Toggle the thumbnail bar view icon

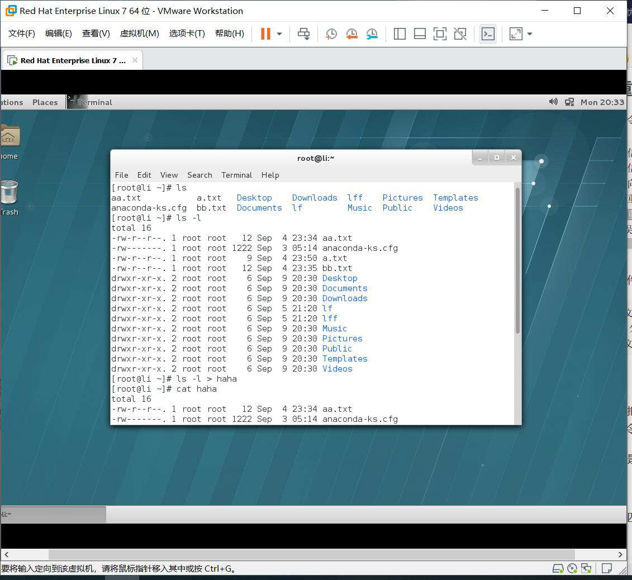[420, 34]
